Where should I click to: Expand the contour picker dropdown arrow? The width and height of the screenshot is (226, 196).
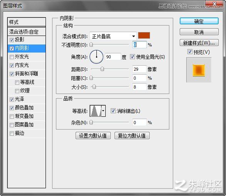pyautogui.click(x=103, y=111)
